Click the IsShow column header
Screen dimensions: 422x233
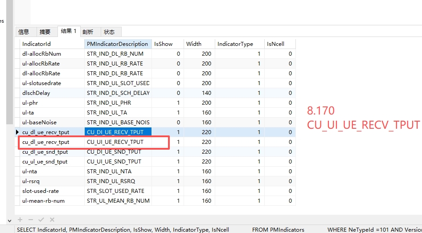(x=163, y=44)
